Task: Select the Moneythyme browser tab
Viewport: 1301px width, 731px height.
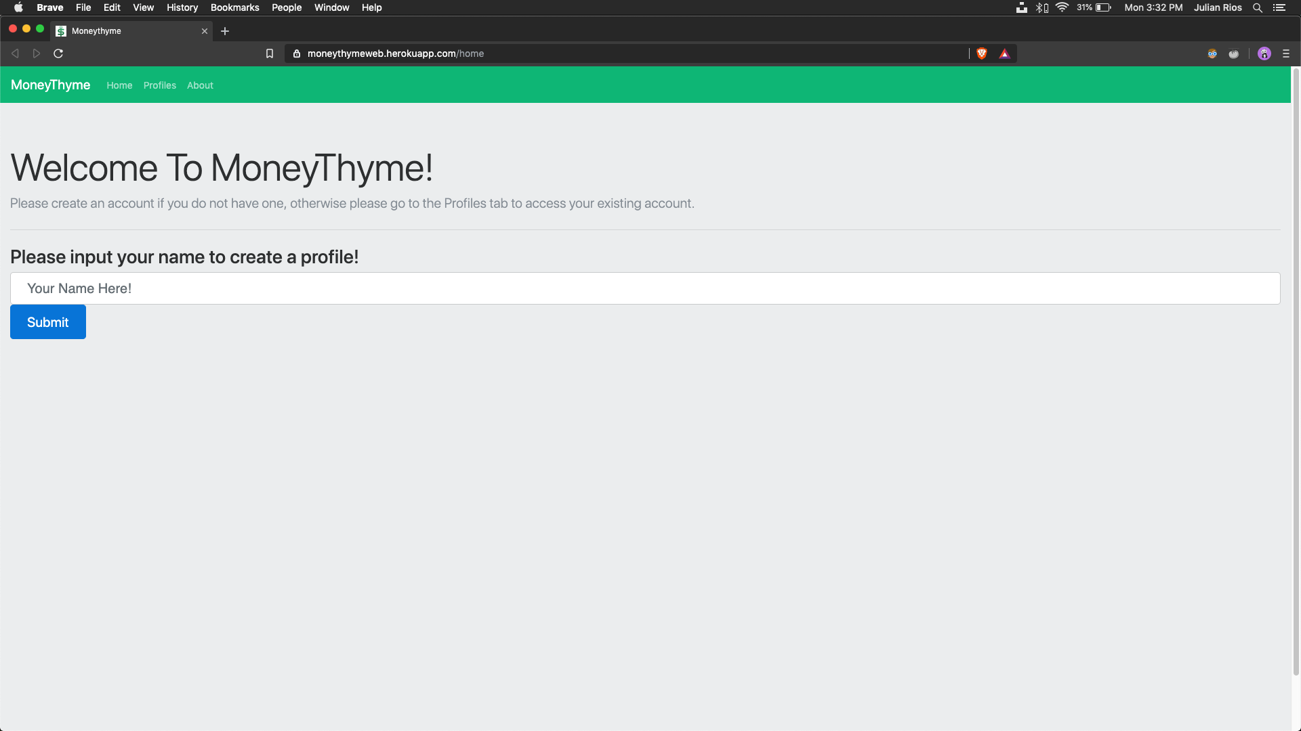Action: [x=131, y=31]
